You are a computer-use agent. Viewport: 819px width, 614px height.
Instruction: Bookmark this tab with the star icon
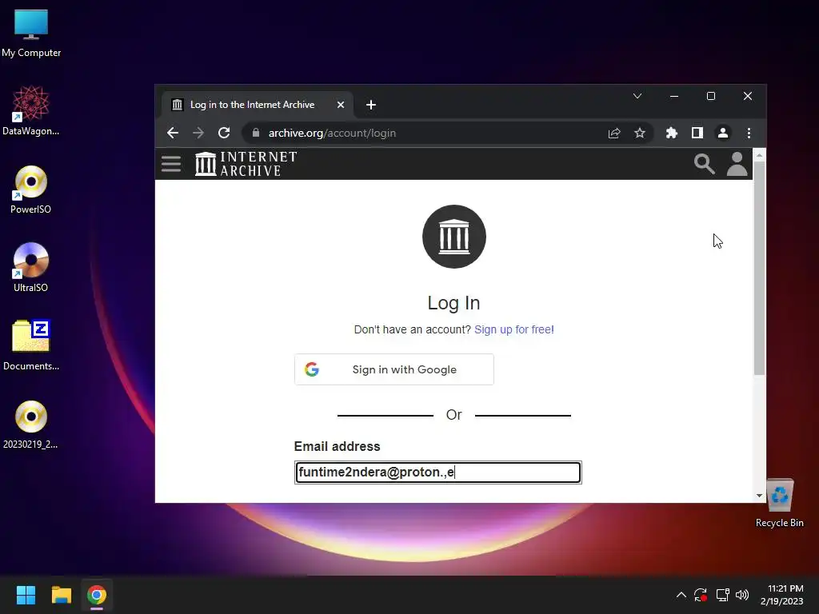click(640, 134)
